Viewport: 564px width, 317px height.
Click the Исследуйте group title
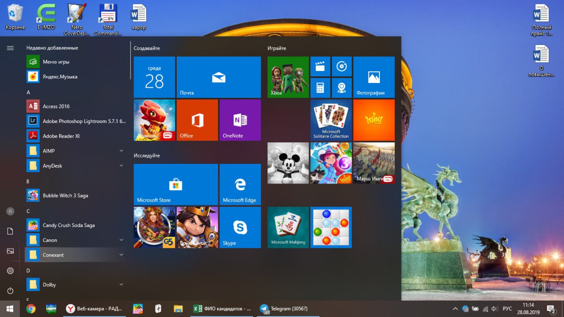(x=147, y=156)
